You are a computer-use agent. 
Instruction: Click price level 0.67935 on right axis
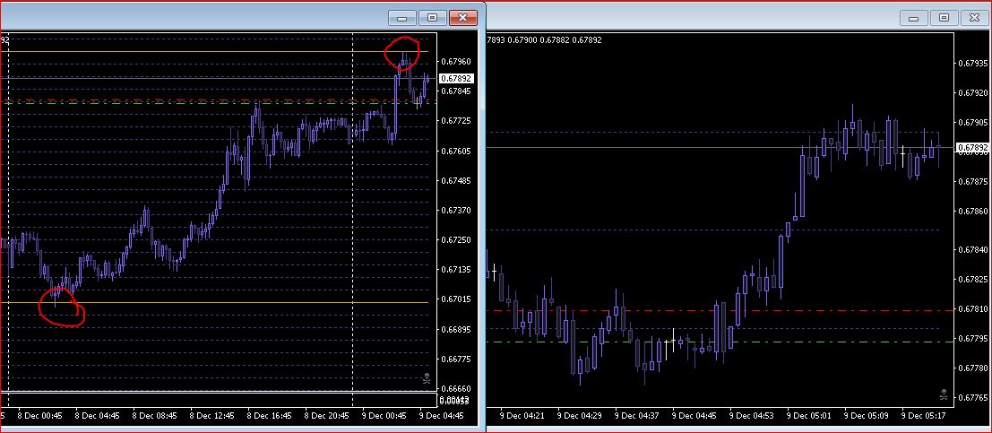973,64
